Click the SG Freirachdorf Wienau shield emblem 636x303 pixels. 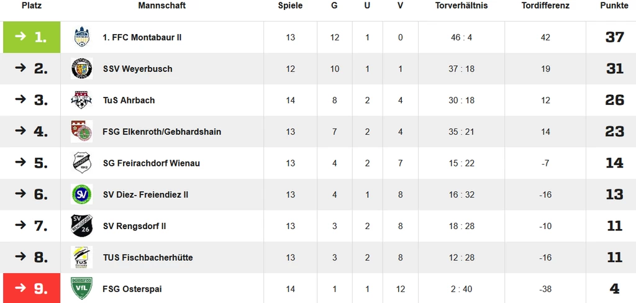(x=82, y=163)
